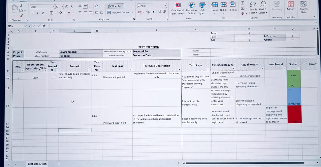Toggle italic formatting
The image size is (321, 167).
(37, 13)
